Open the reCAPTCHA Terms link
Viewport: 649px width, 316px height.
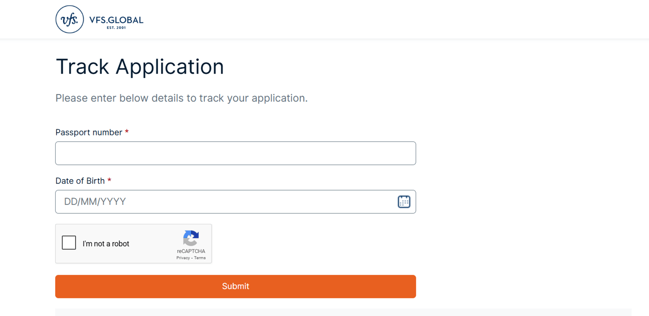pyautogui.click(x=200, y=258)
